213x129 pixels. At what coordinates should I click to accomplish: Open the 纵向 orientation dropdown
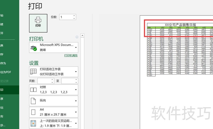tap(54, 101)
